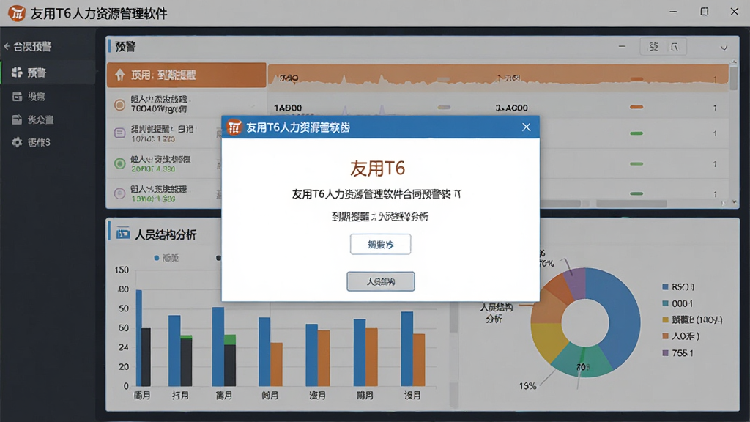Click the purple 755.1 legend swatch
This screenshot has width=750, height=422.
665,352
